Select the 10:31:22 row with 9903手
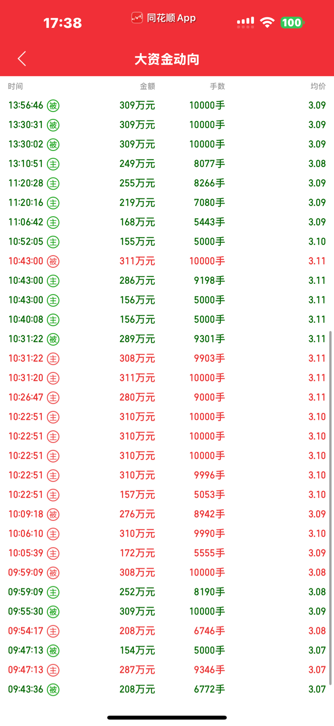This screenshot has height=726, width=334. coord(167,358)
